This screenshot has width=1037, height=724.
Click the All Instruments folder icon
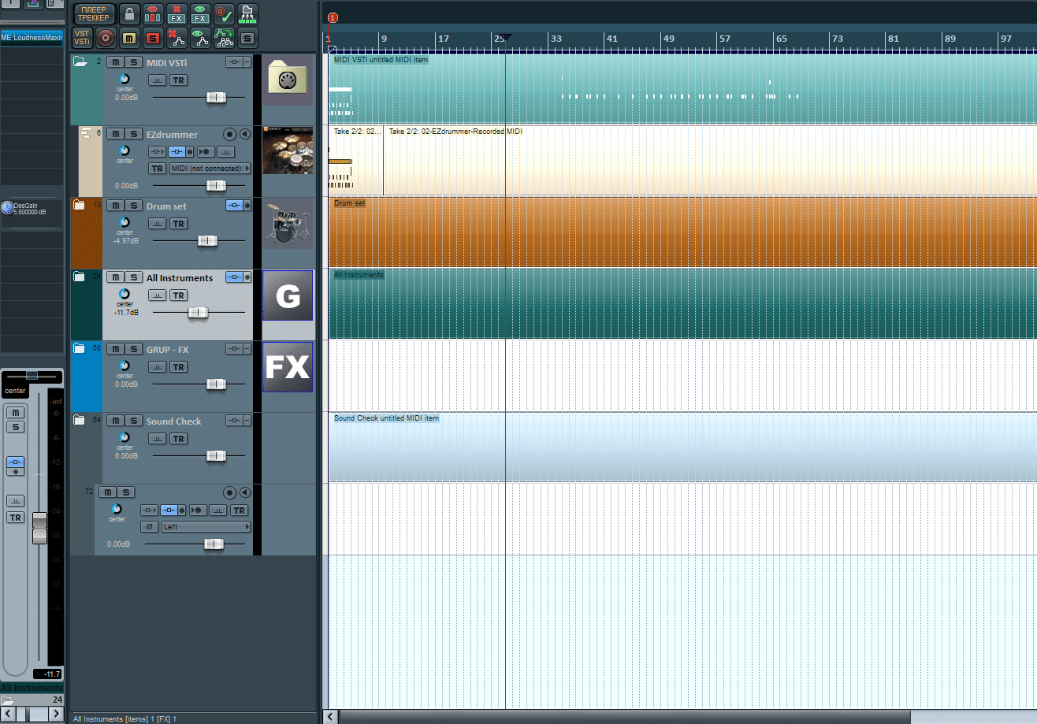tap(79, 277)
